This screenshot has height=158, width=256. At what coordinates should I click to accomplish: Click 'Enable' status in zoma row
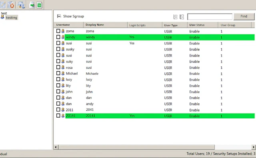pyautogui.click(x=194, y=31)
